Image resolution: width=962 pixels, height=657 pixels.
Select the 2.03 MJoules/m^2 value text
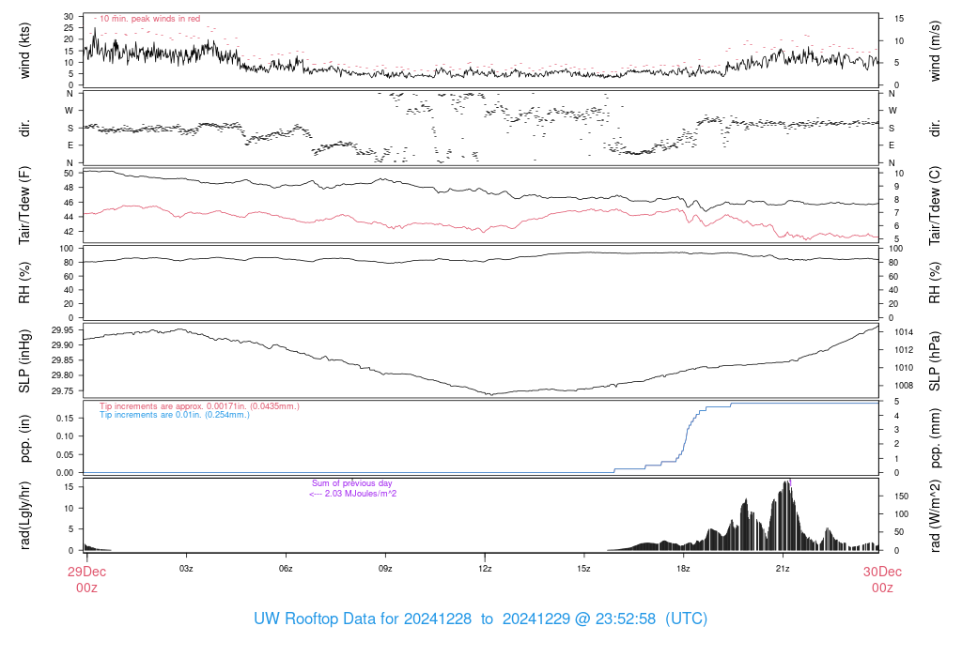click(x=352, y=494)
